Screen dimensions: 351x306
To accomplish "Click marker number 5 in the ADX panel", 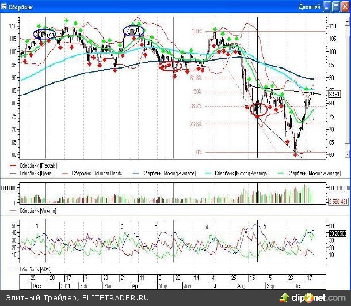I will [x=265, y=227].
